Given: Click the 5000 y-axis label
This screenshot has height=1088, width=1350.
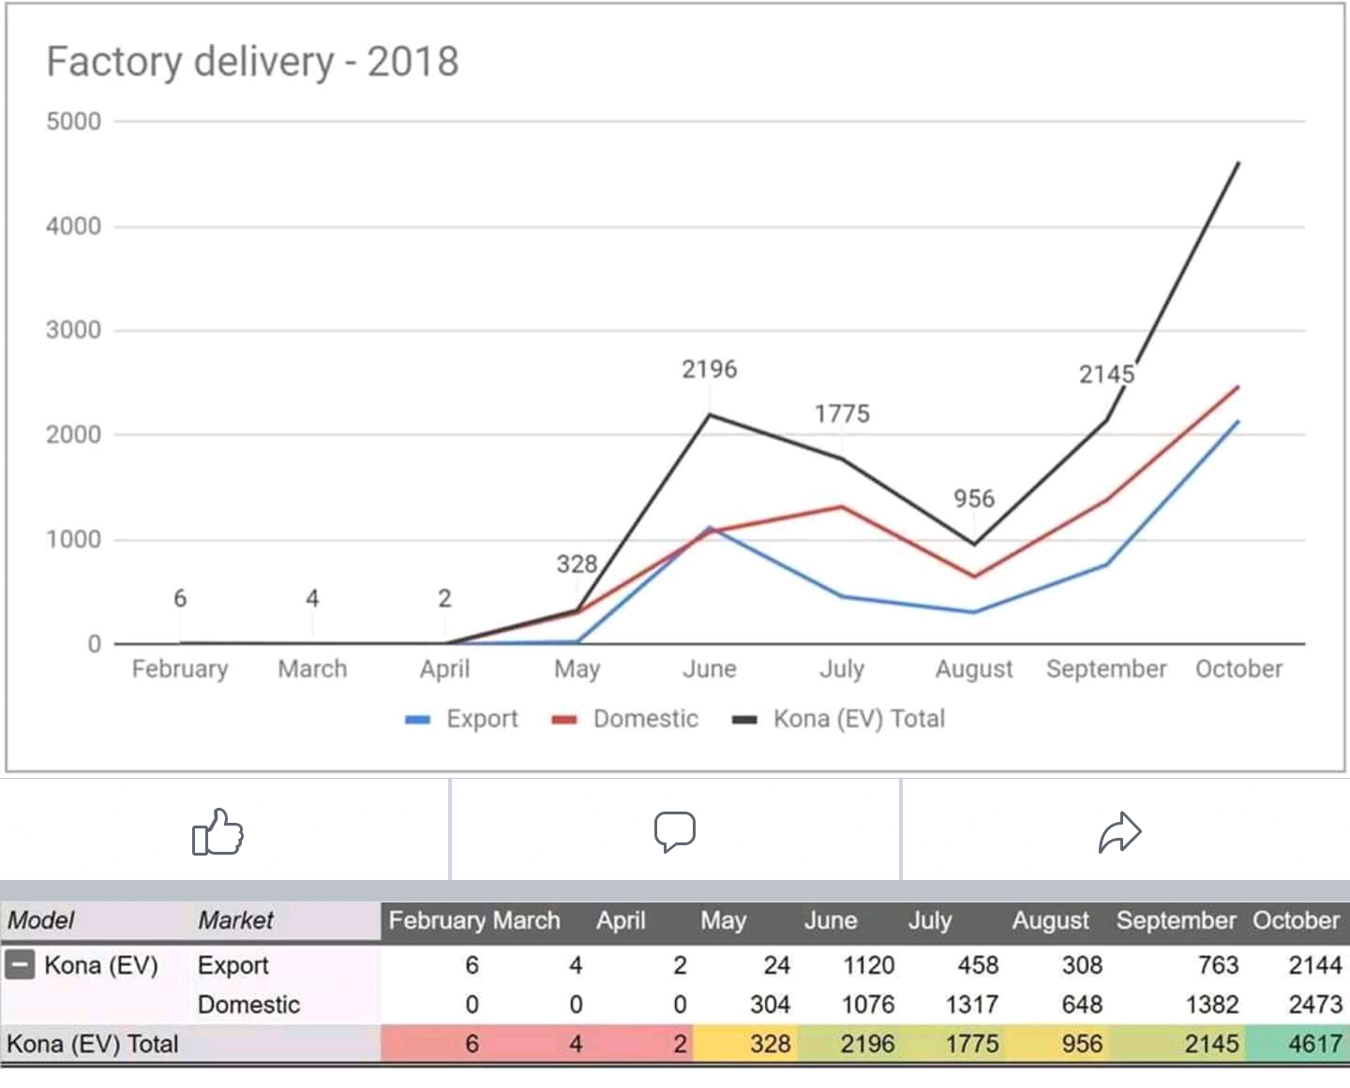Looking at the screenshot, I should pos(73,122).
